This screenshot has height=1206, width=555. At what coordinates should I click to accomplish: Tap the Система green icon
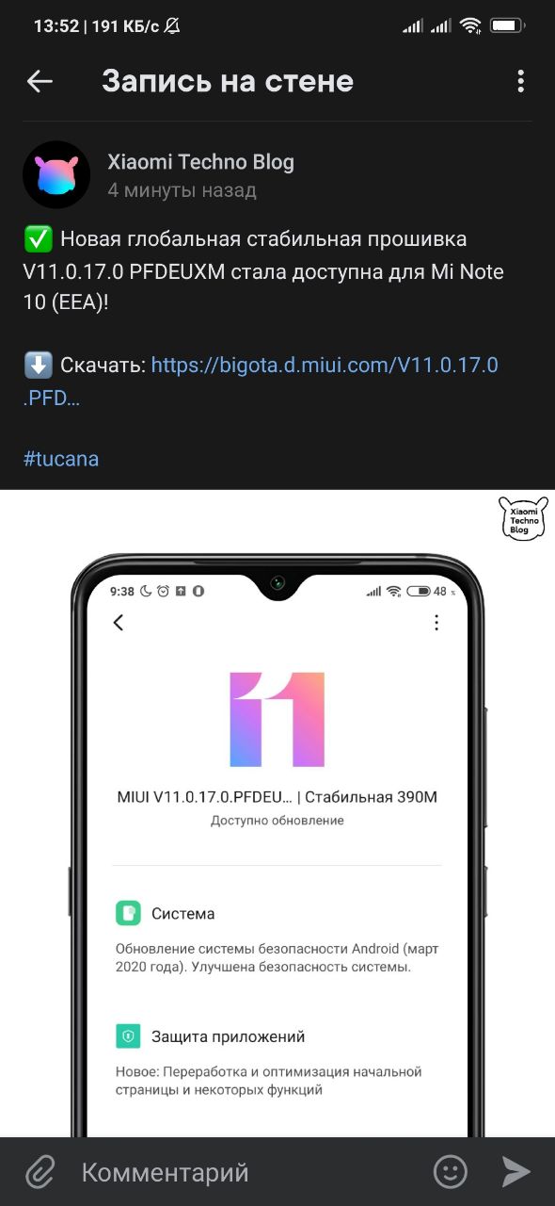128,913
